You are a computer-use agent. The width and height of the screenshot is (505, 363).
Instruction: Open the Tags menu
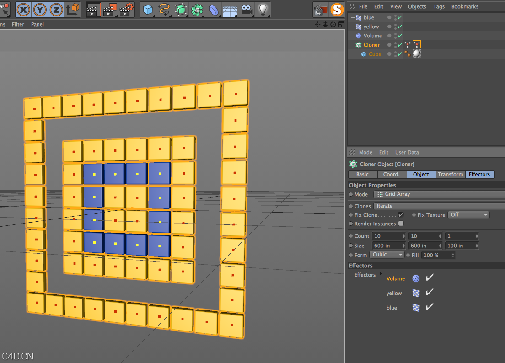click(x=439, y=6)
